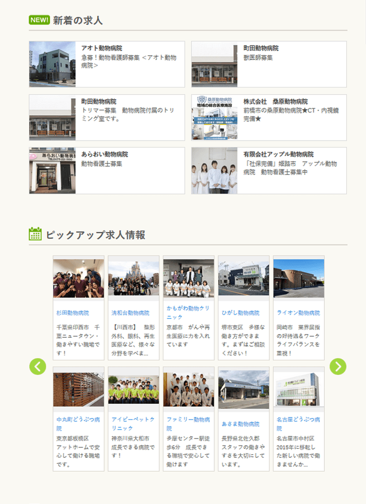Open あらおい動物病院 listing title
Viewport: 366px width, 504px height.
pyautogui.click(x=104, y=154)
